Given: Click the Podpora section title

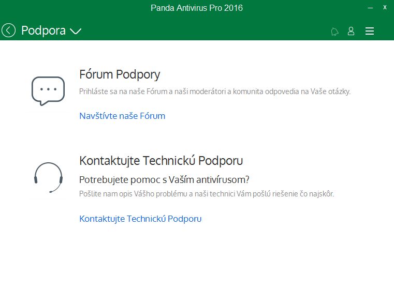Looking at the screenshot, I should tap(43, 31).
